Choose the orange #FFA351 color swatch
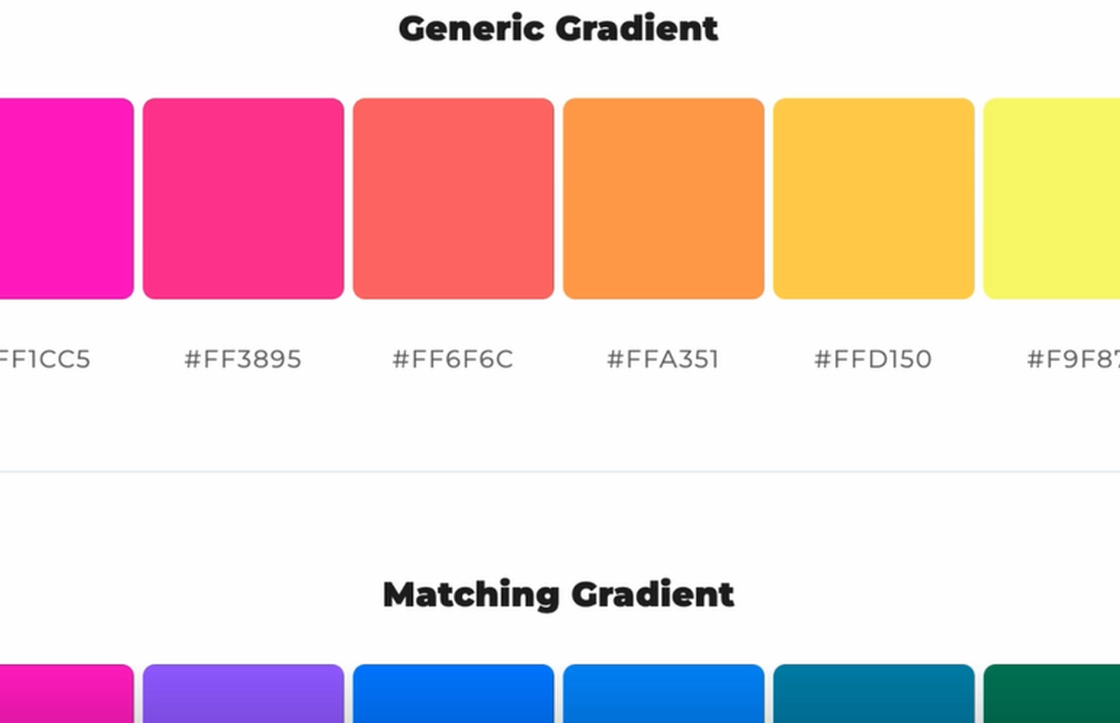Image resolution: width=1120 pixels, height=723 pixels. point(663,198)
